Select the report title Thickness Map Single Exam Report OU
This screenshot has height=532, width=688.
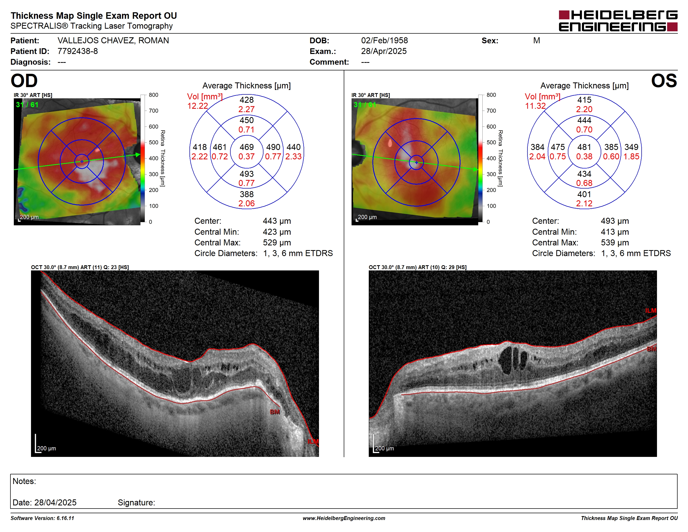tap(94, 16)
